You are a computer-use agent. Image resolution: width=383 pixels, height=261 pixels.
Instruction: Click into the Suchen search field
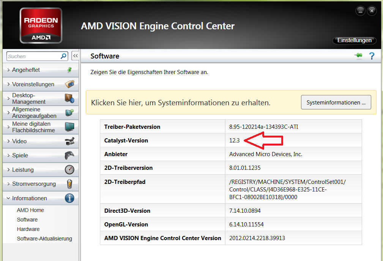(x=33, y=56)
